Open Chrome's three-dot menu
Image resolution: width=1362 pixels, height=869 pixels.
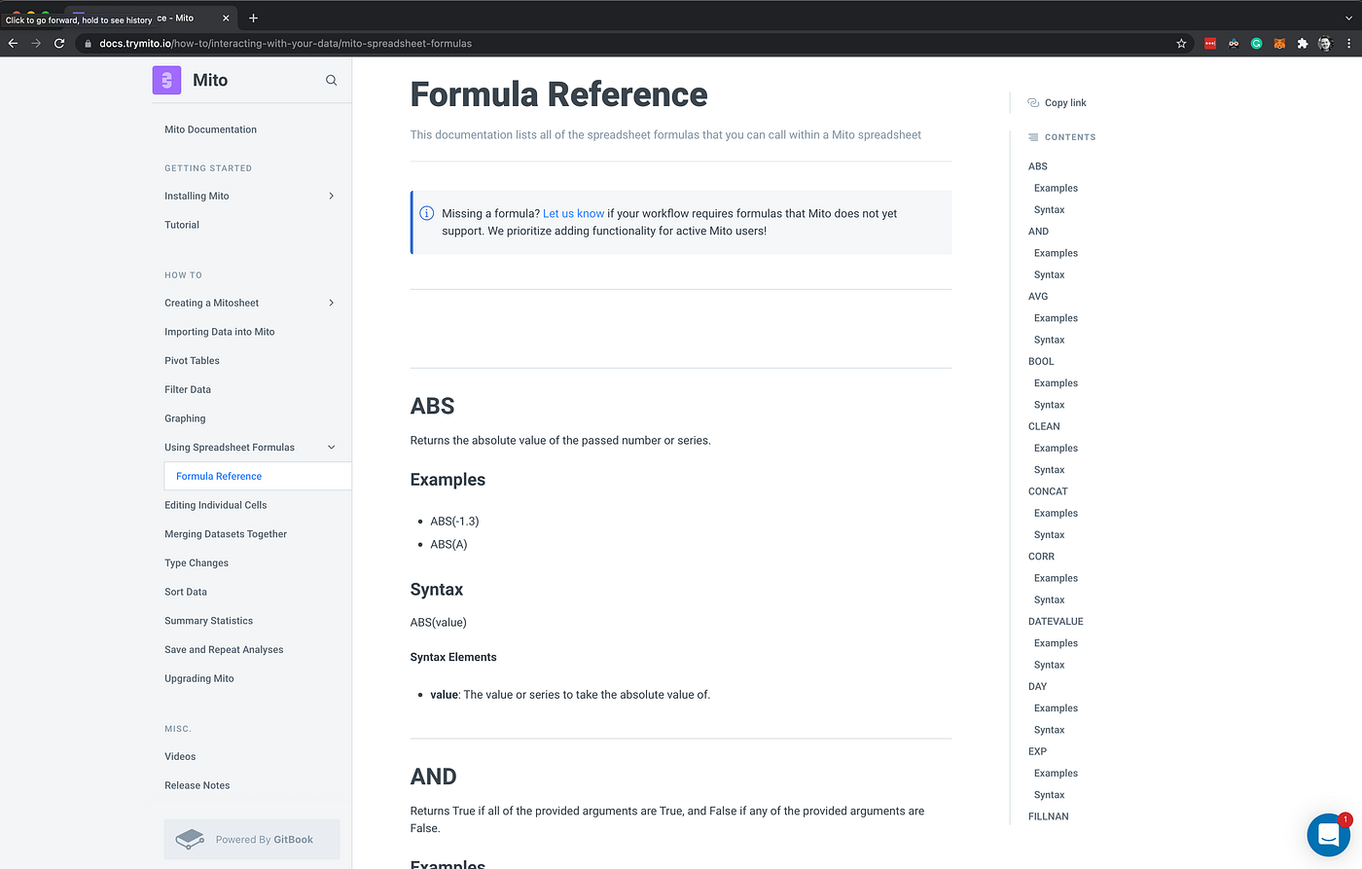[1348, 43]
